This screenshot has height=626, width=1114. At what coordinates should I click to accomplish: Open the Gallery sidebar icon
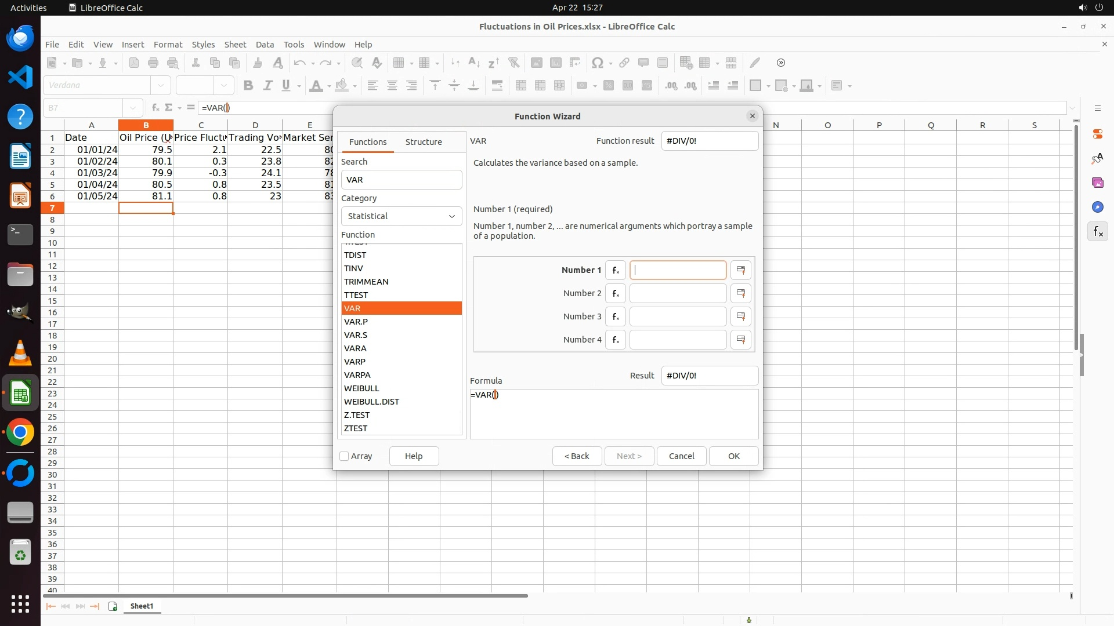coord(1097,183)
